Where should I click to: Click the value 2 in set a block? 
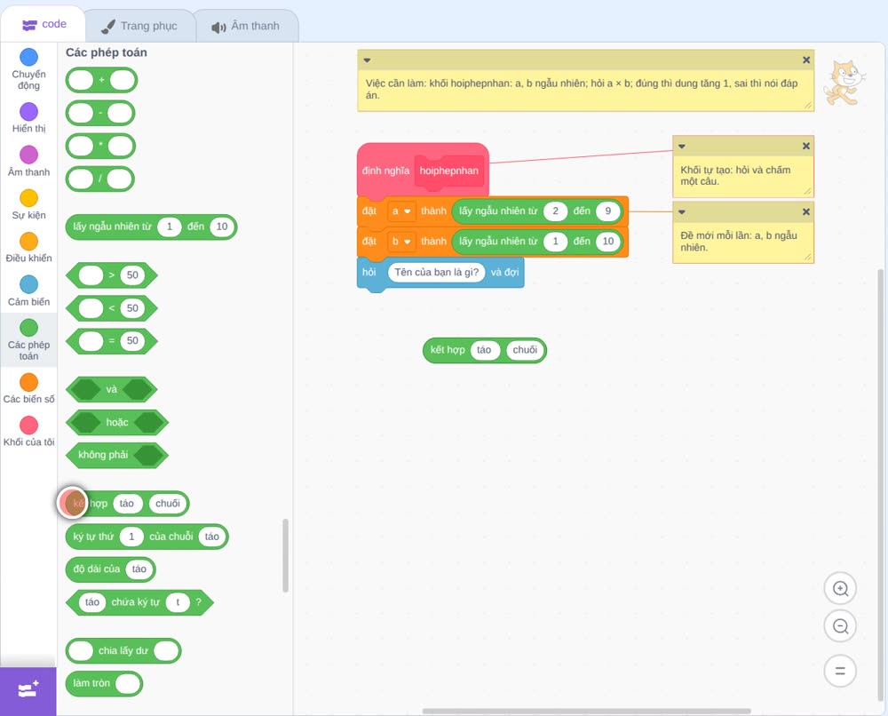pos(556,211)
